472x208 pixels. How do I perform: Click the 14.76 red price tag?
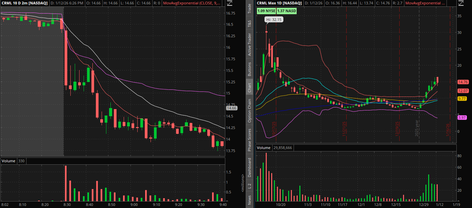click(x=462, y=82)
